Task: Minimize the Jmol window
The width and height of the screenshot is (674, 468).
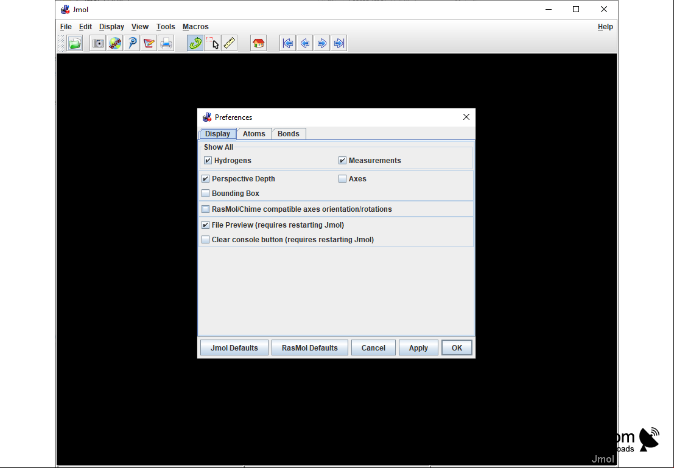Action: tap(549, 10)
